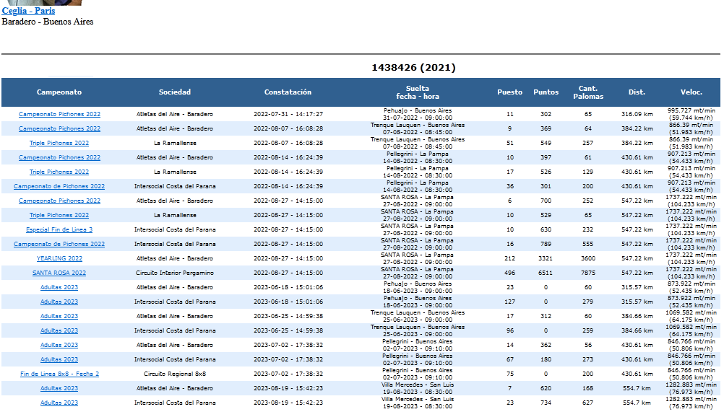Click the Veloc. column header
This screenshot has height=417, width=724.
pyautogui.click(x=691, y=92)
